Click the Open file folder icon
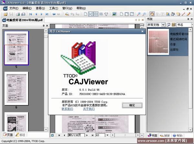194x144 pixels. (x=5, y=14)
